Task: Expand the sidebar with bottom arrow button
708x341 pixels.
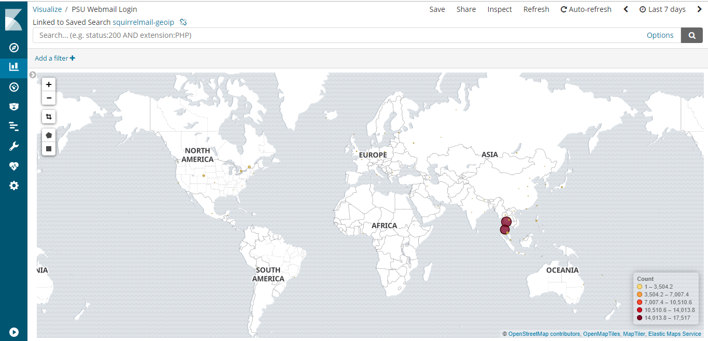Action: pos(14,332)
